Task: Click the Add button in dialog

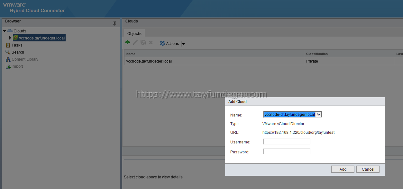Action: [x=343, y=169]
